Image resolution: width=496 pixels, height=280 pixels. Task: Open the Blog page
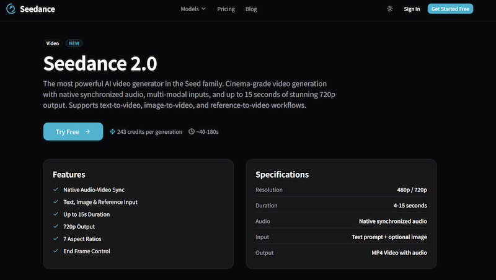point(251,9)
